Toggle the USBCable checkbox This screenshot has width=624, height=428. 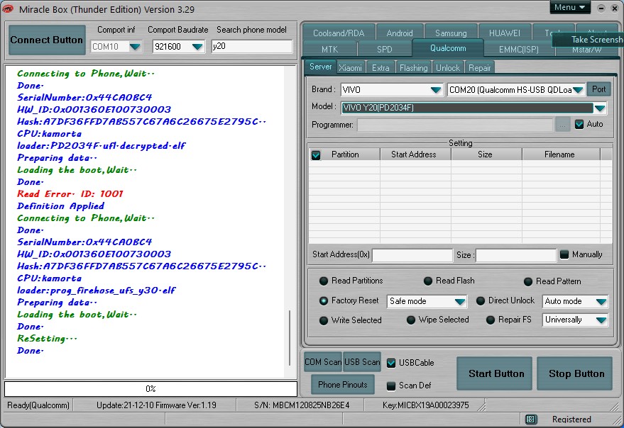(x=391, y=363)
